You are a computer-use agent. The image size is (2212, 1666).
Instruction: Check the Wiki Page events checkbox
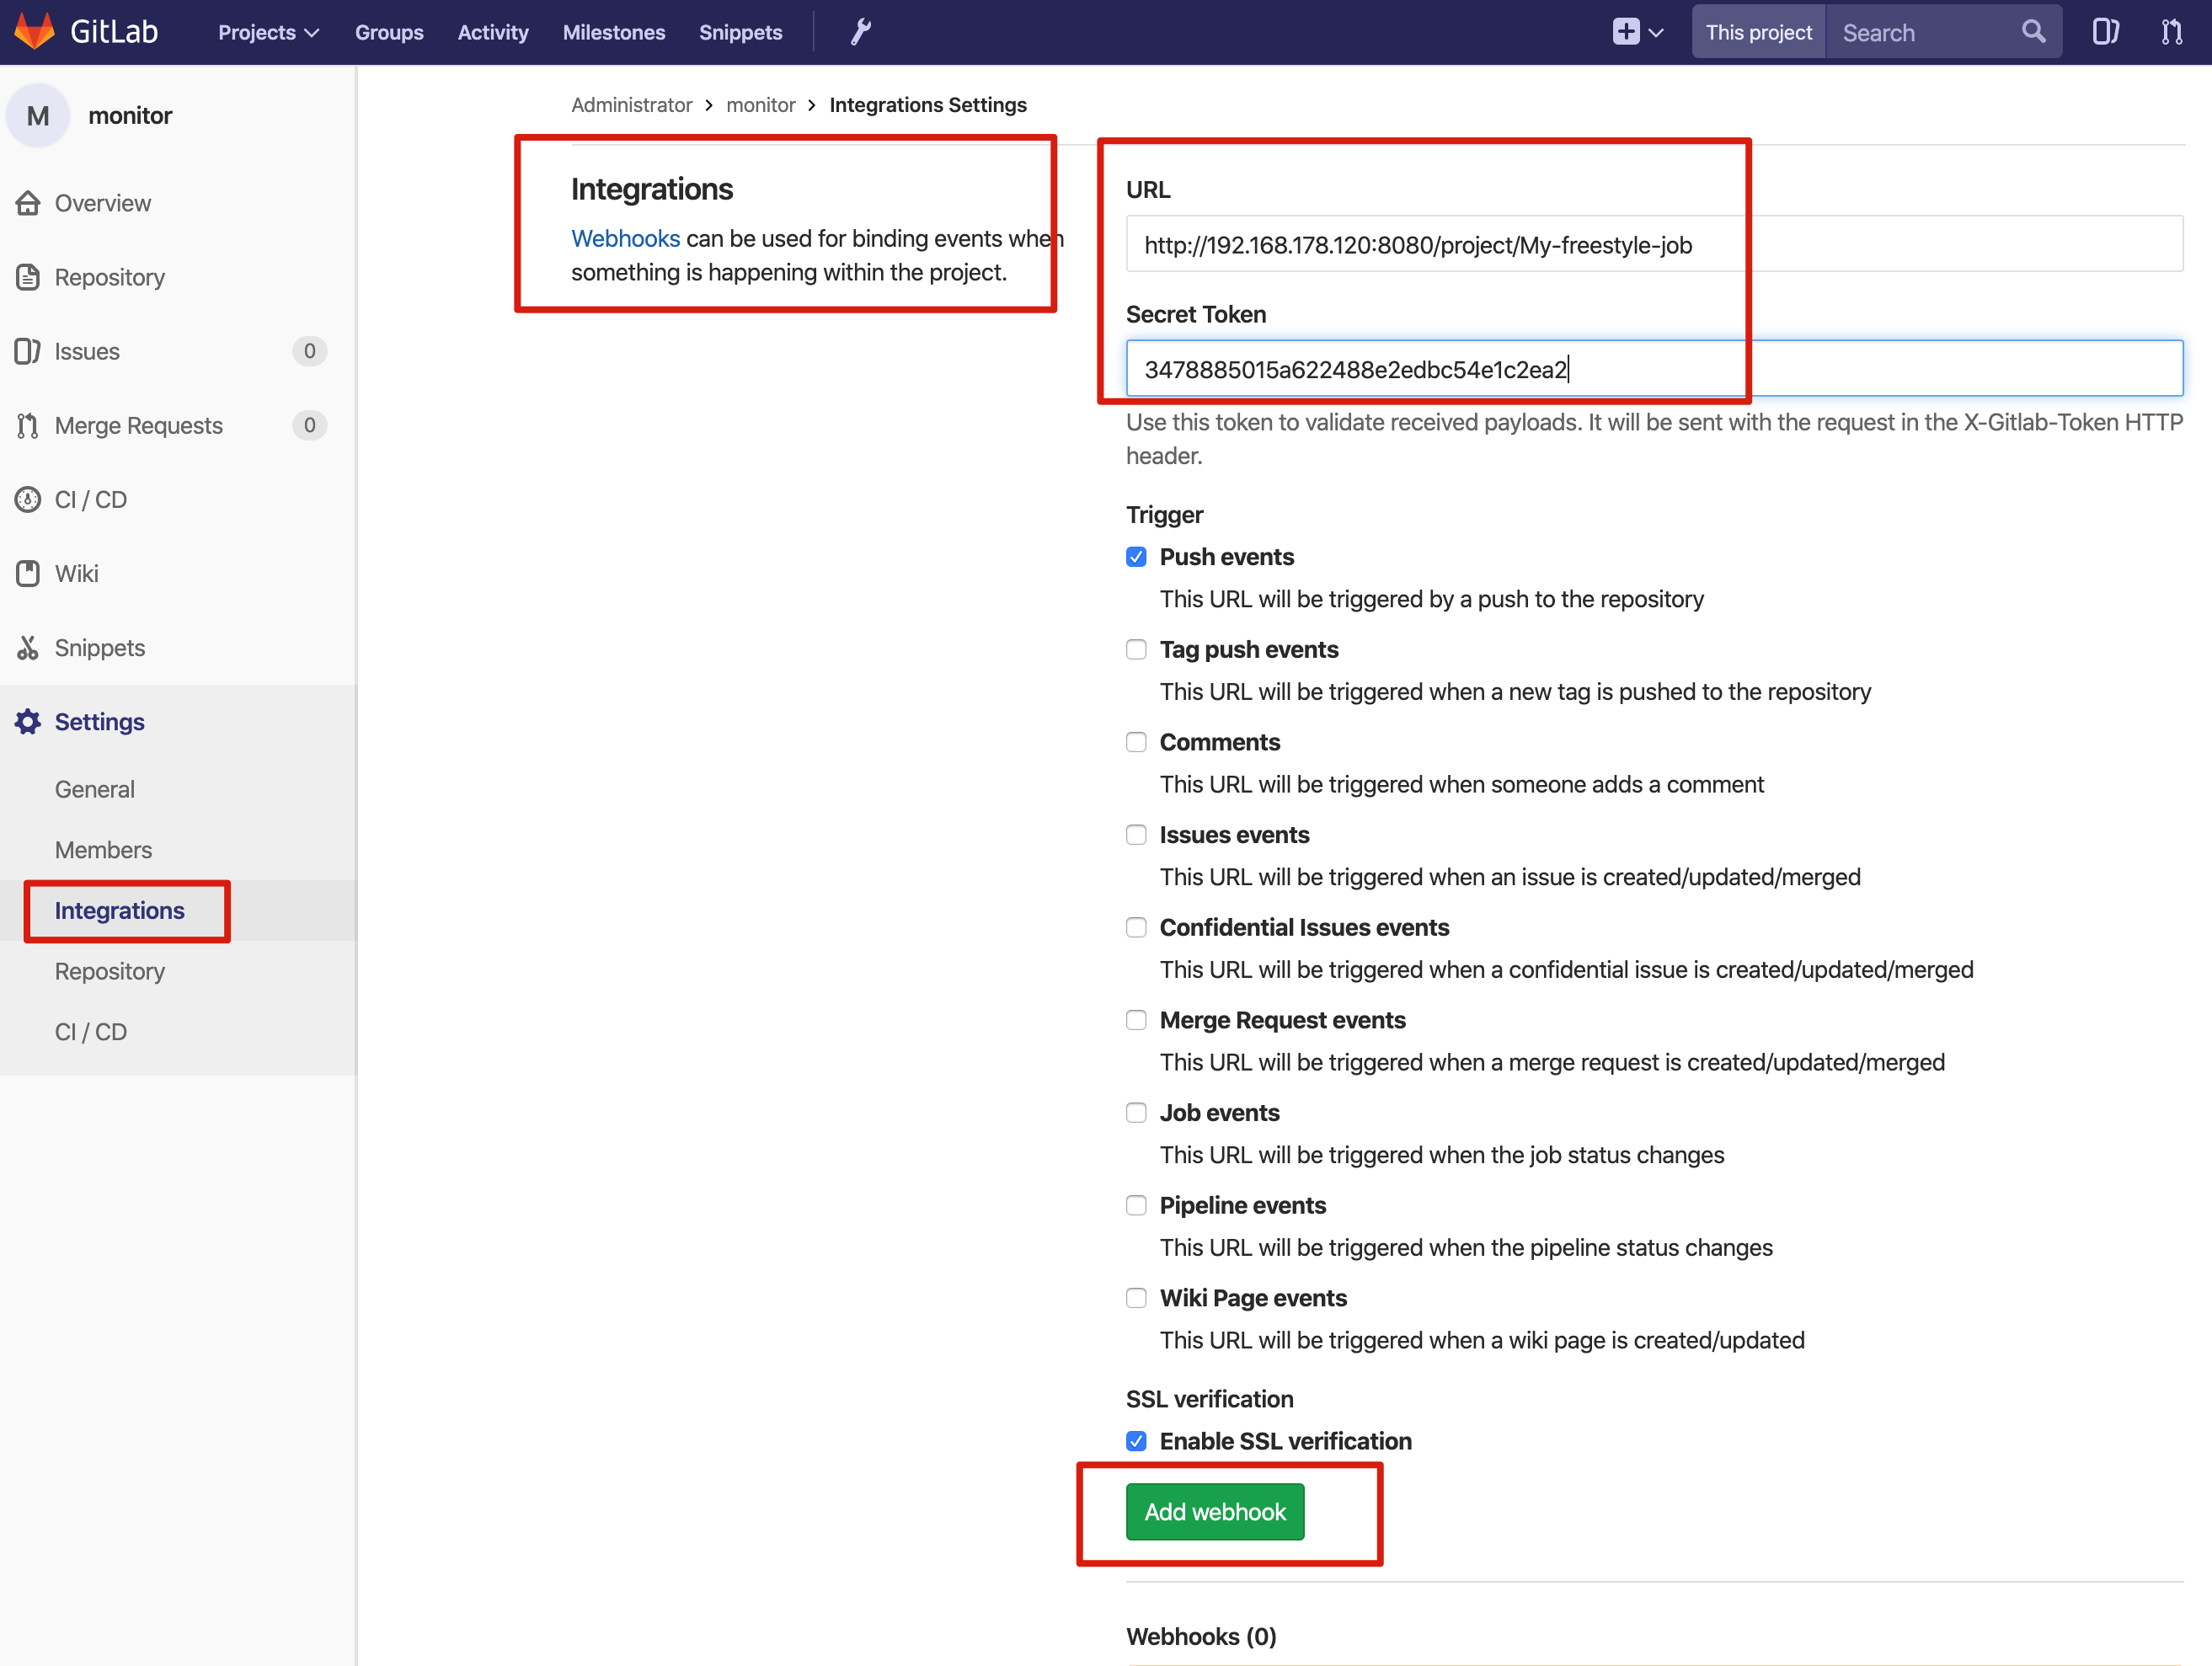1136,1298
